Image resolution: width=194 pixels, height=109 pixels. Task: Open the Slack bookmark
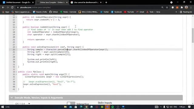click(x=21, y=12)
